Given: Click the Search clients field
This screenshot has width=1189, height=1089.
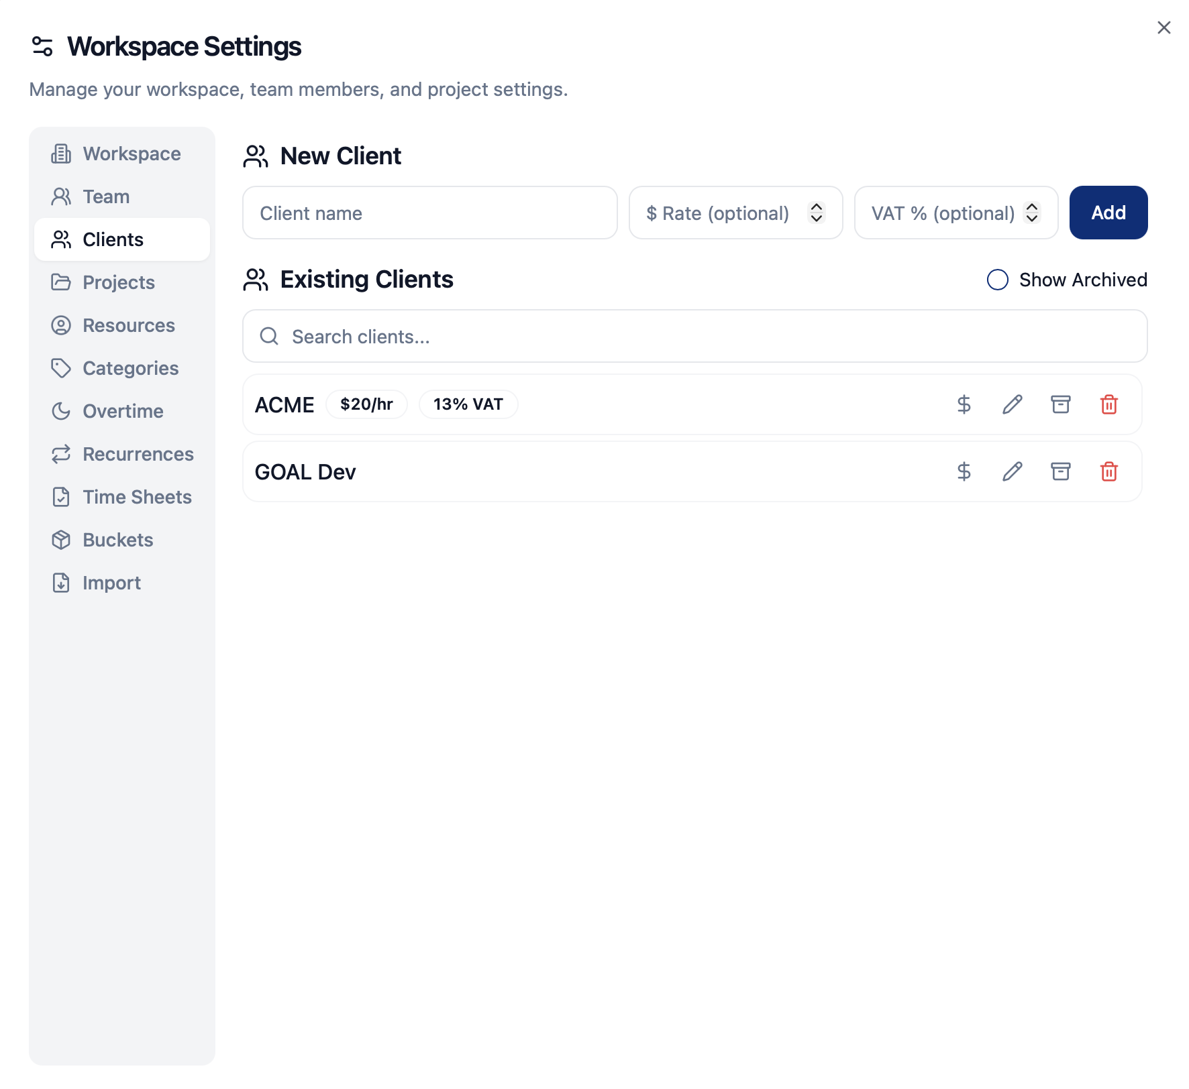Looking at the screenshot, I should (694, 336).
